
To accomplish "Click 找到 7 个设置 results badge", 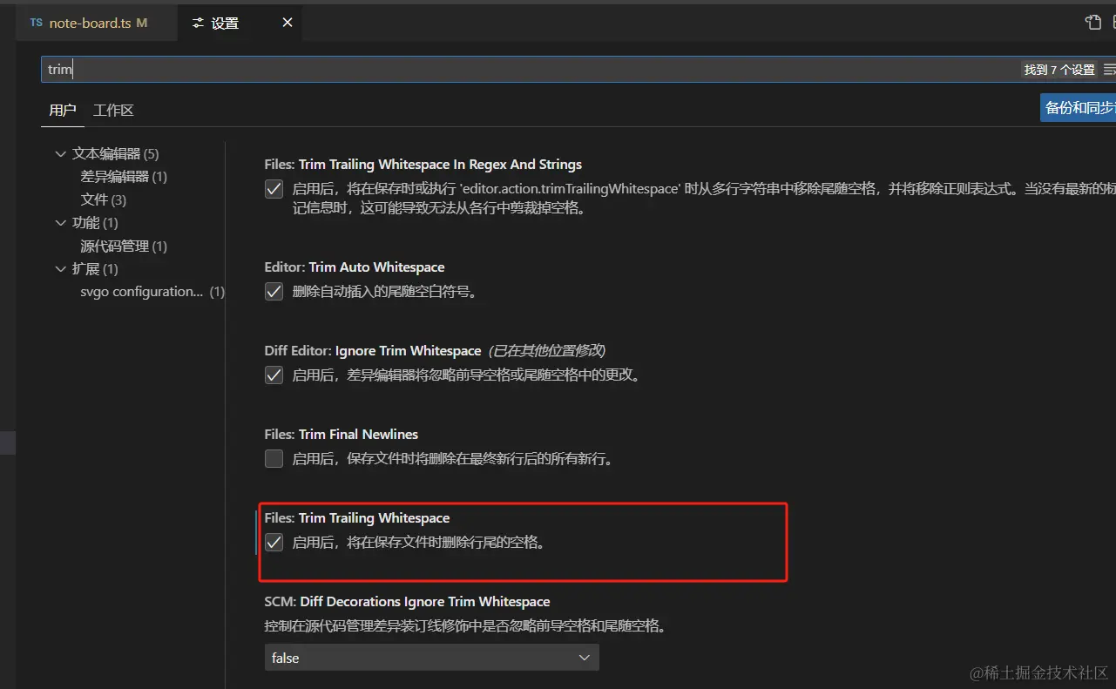I will [1059, 70].
